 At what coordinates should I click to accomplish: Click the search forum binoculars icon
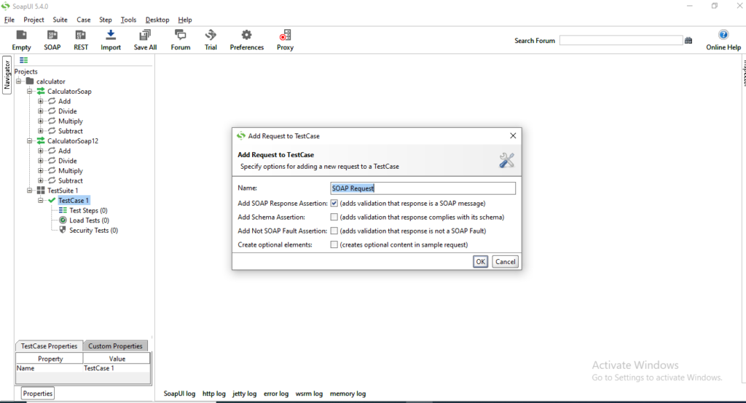click(x=688, y=41)
